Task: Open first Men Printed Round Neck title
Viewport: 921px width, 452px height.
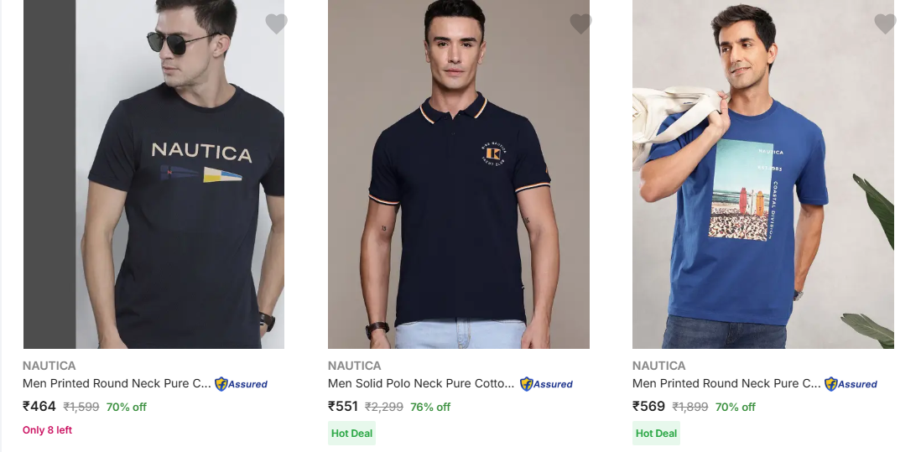Action: (x=117, y=383)
